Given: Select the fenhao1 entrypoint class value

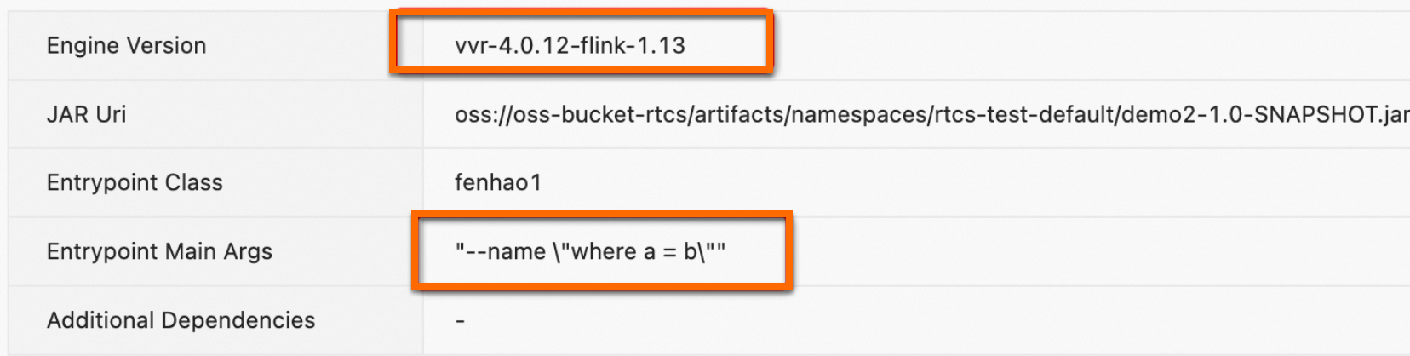Looking at the screenshot, I should 497,182.
